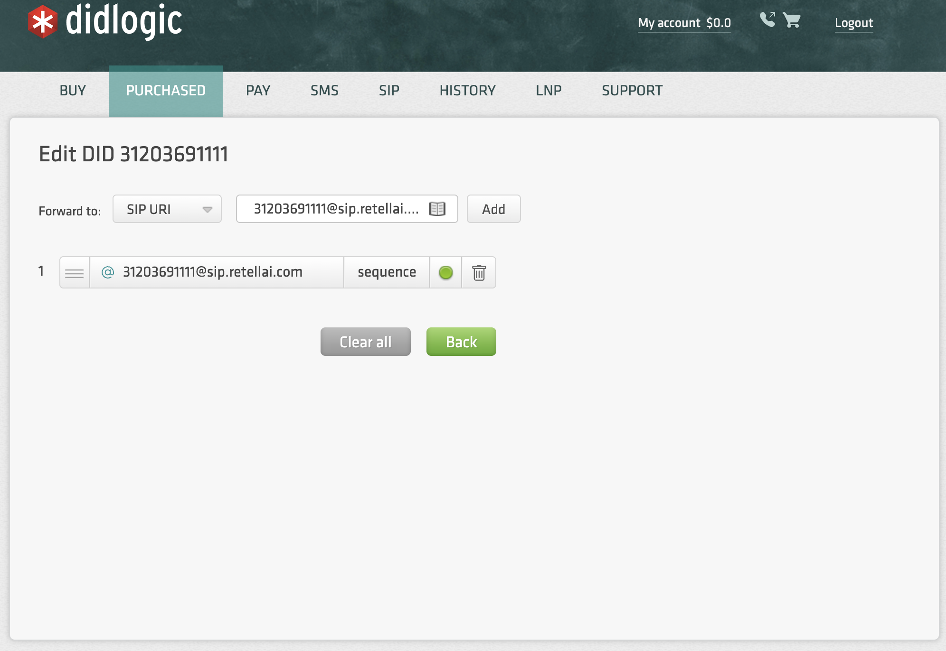
Task: Open the SIP tab
Action: [389, 91]
